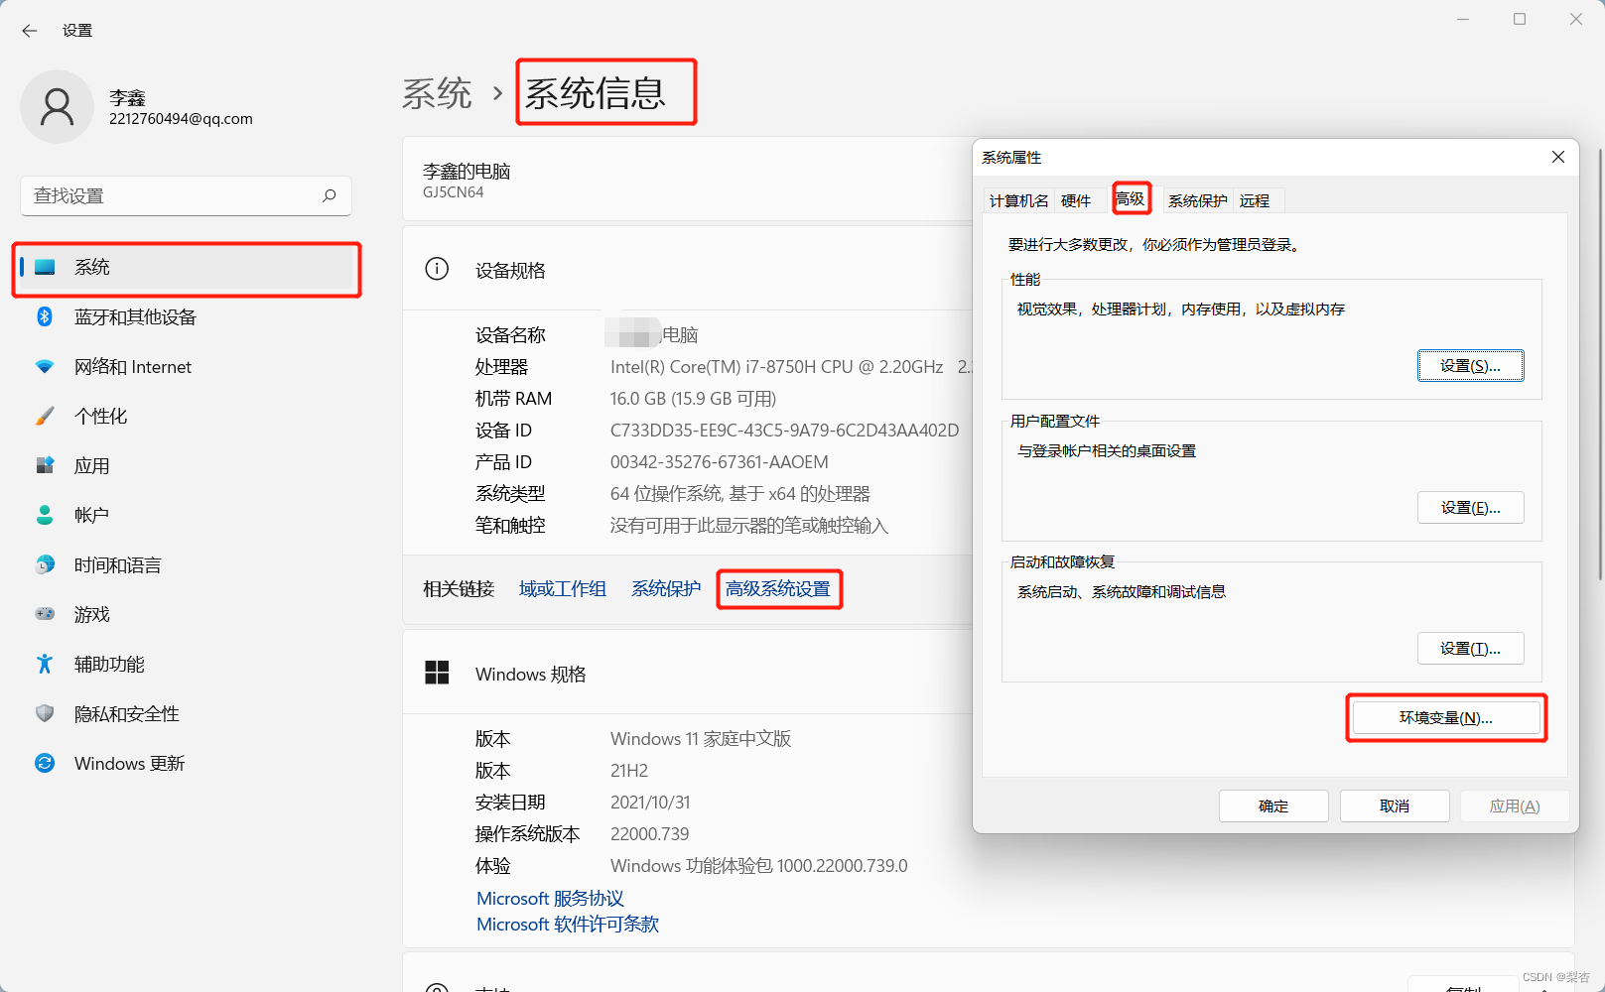Viewport: 1605px width, 992px height.
Task: Go back using the arrow in Settings
Action: 30,31
